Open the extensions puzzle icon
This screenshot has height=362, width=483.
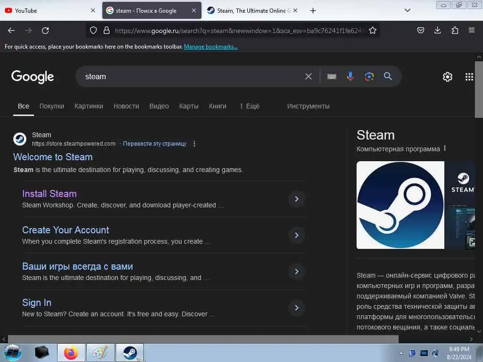pos(455,30)
